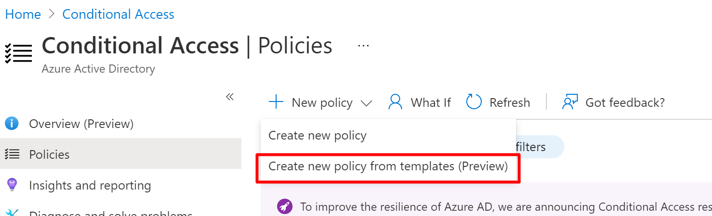Select Create new policy from templates (Preview)
Viewport: 712px width, 216px height.
[x=388, y=166]
